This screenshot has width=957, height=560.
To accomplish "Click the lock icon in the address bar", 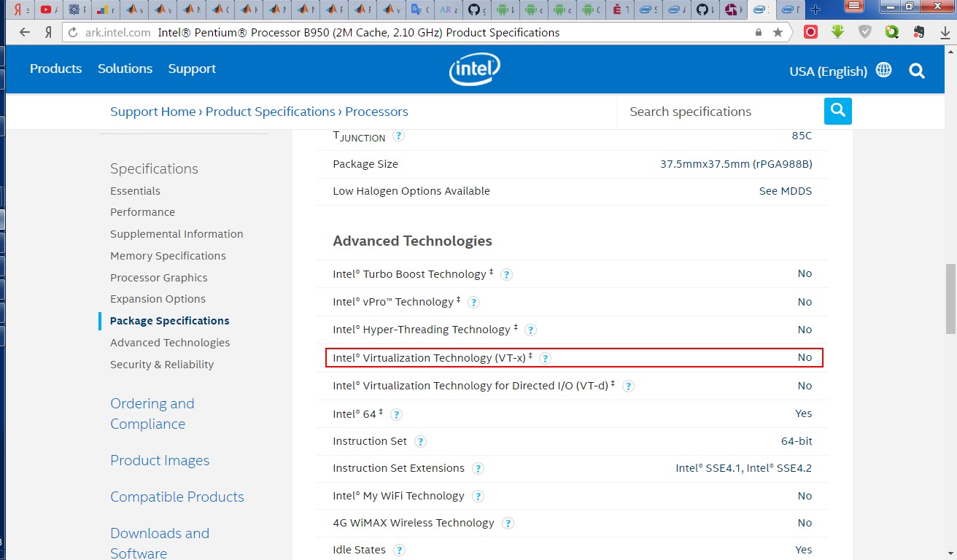I will click(x=759, y=32).
